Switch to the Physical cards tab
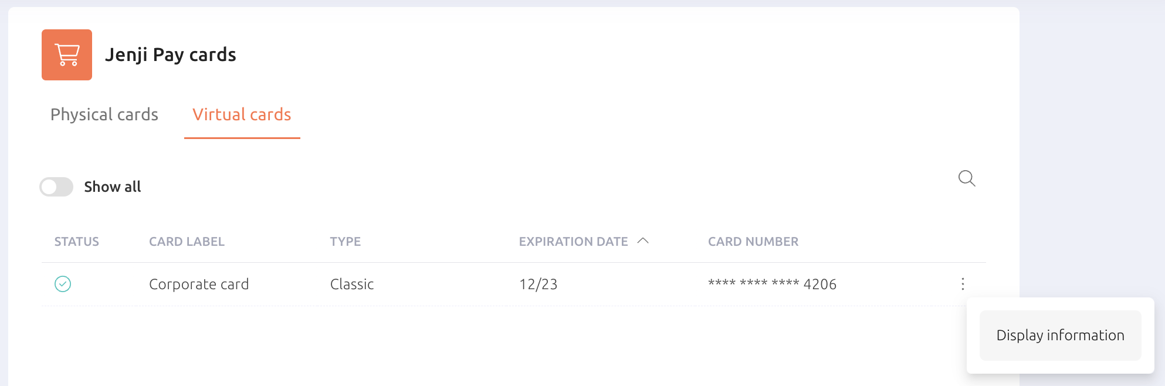Image resolution: width=1165 pixels, height=386 pixels. coord(104,114)
